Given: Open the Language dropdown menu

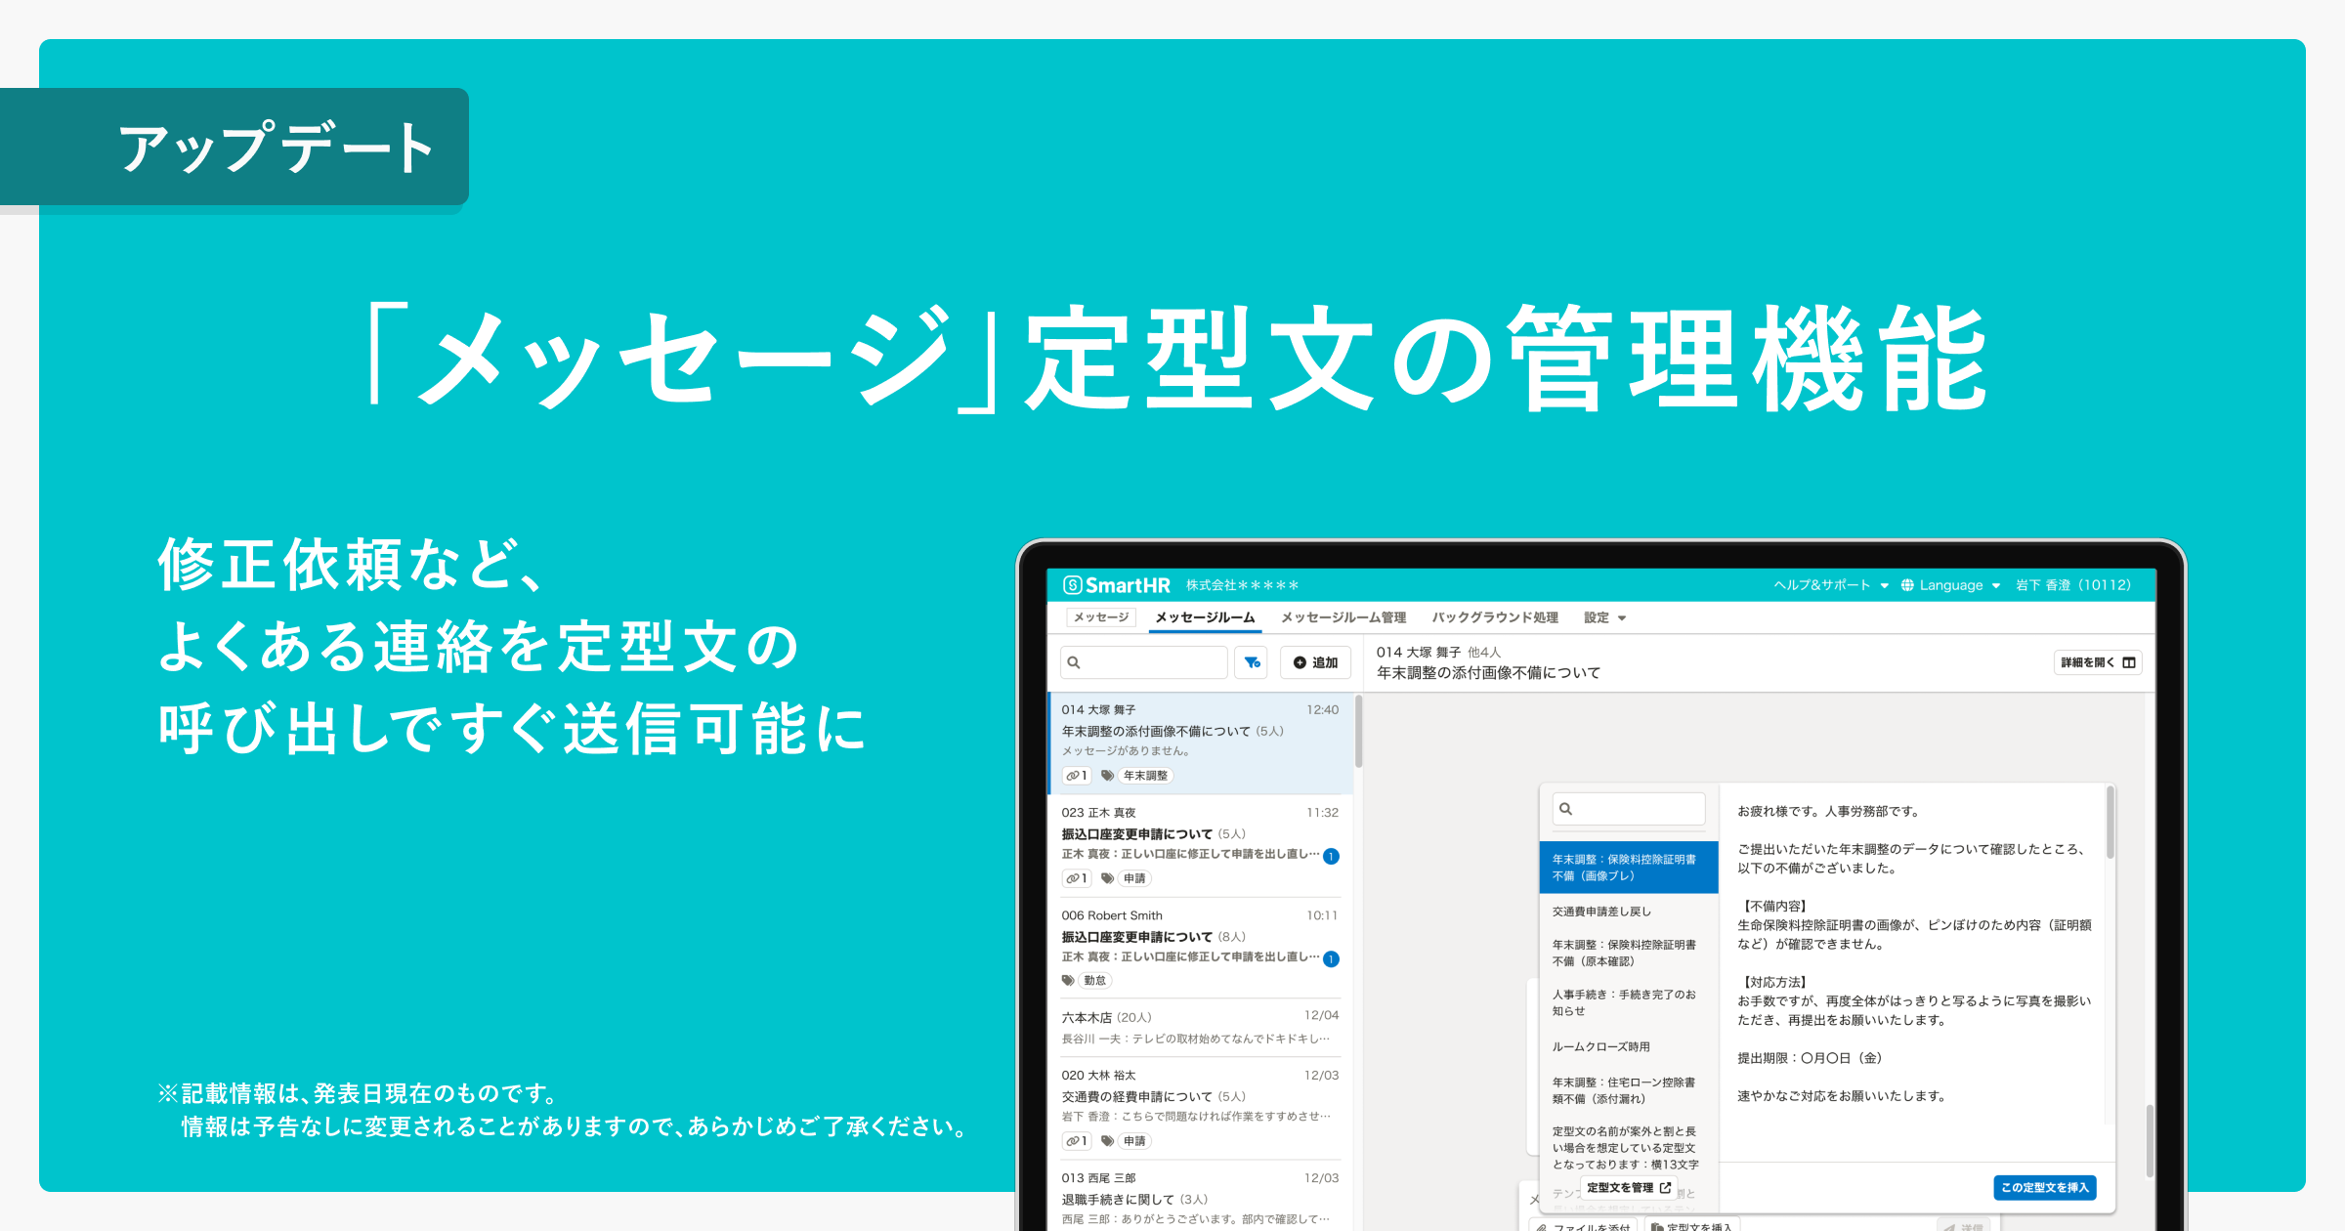Looking at the screenshot, I should click(1950, 585).
